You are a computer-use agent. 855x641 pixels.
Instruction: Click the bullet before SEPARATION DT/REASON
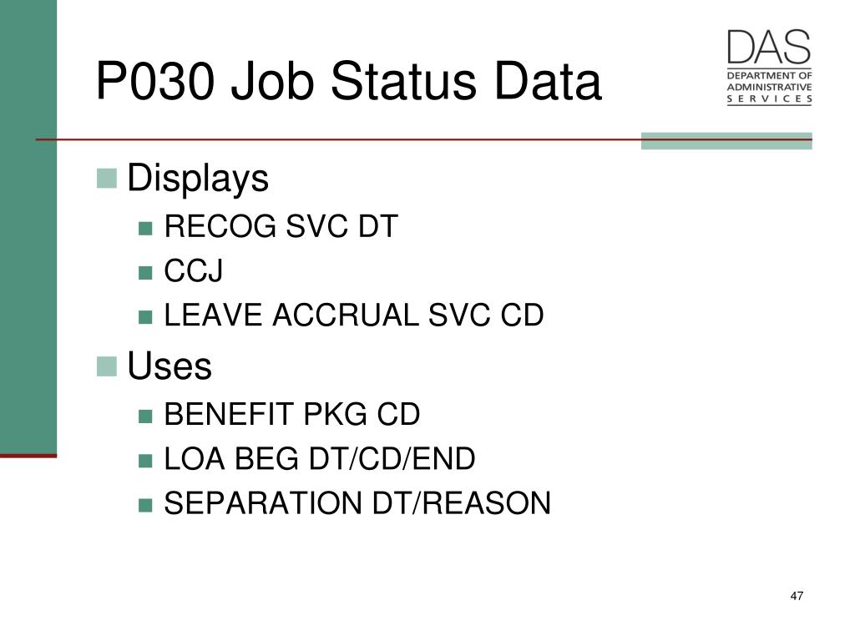[x=145, y=505]
